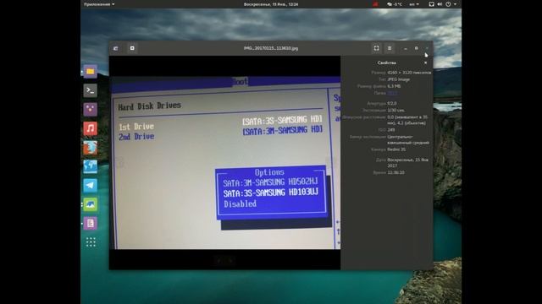Show all applications grid in the dock
The height and width of the screenshot is (304, 542).
pos(91,242)
